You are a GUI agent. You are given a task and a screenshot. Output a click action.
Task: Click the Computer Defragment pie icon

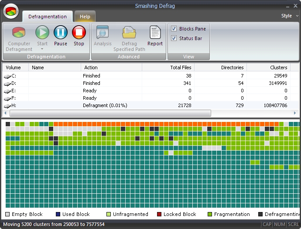pyautogui.click(x=19, y=32)
